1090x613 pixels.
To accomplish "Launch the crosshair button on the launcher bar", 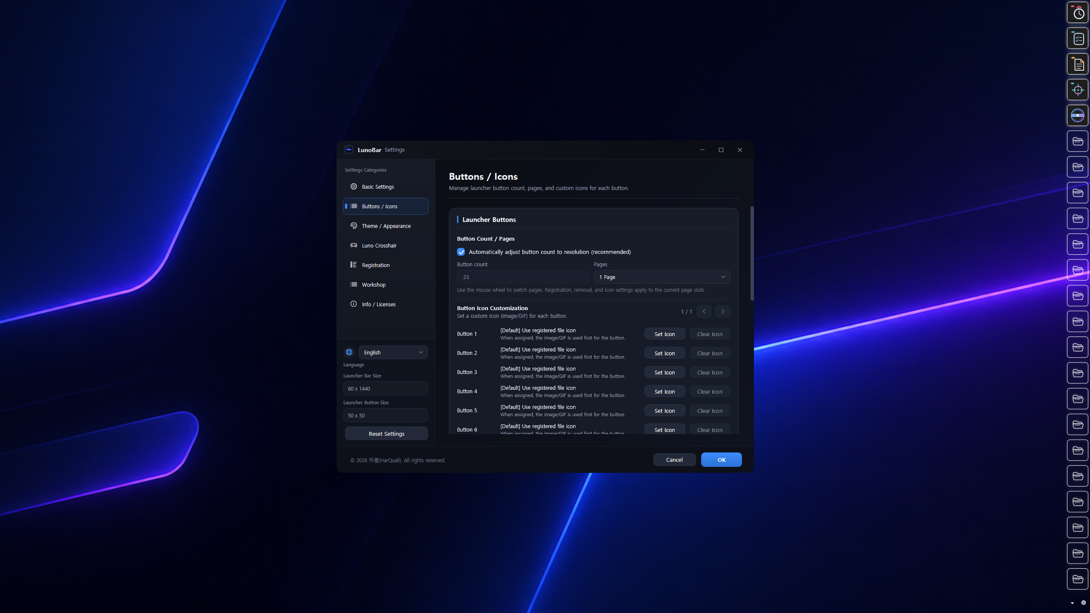I will [x=1078, y=90].
